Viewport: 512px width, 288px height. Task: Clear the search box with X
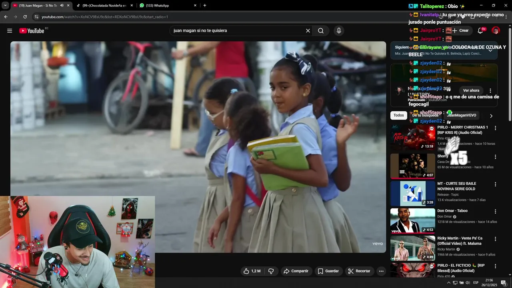(x=308, y=31)
